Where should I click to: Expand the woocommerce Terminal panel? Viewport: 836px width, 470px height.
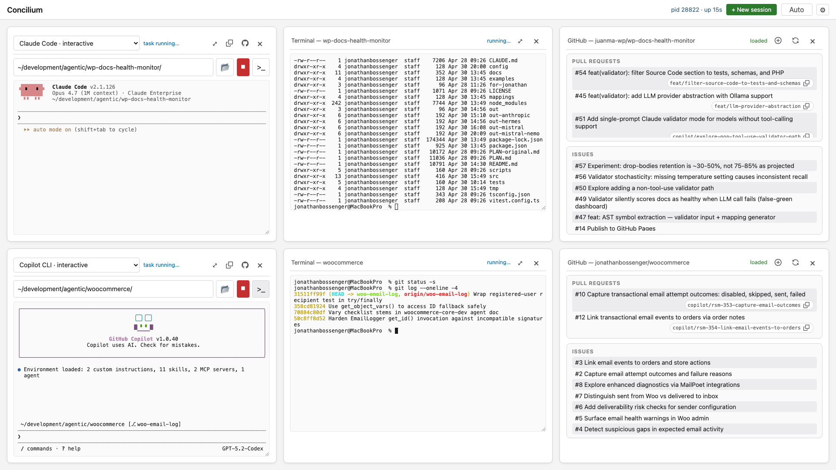(x=520, y=263)
